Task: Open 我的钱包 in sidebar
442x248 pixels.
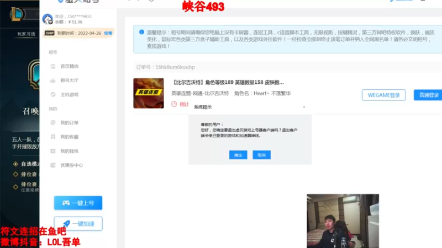Action: 70,151
